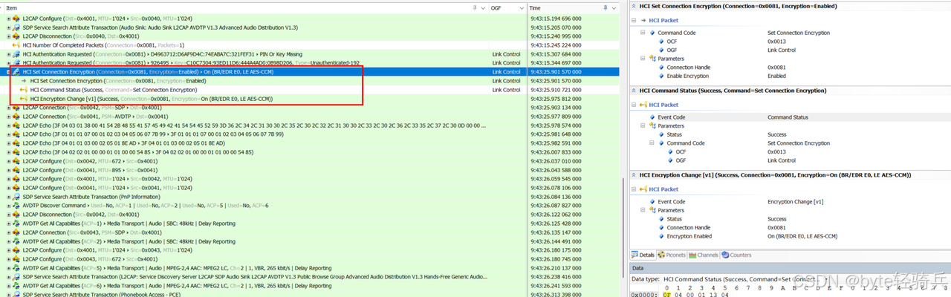Click the diamond icon next to Encryption Enabled field

661,236
